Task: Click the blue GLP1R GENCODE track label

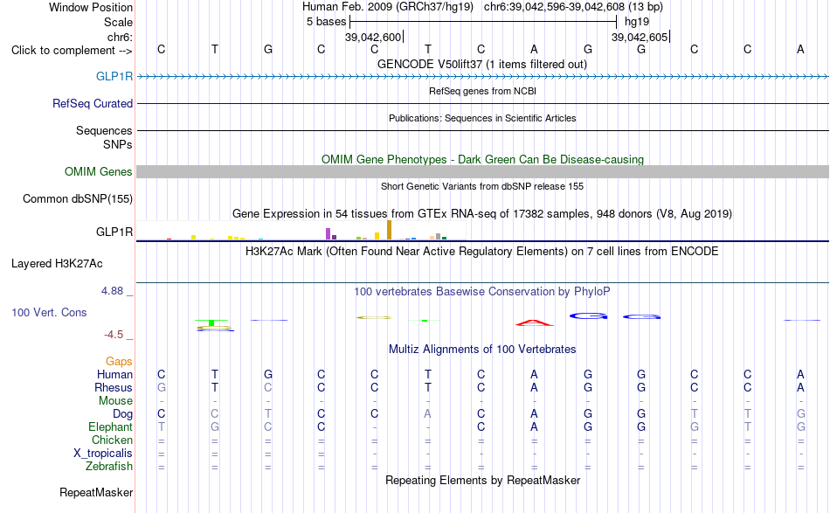Action: pyautogui.click(x=114, y=76)
